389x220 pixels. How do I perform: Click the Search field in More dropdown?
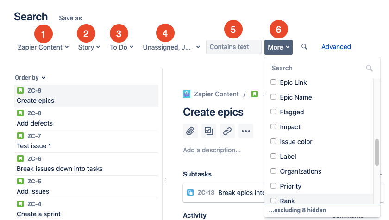point(322,68)
